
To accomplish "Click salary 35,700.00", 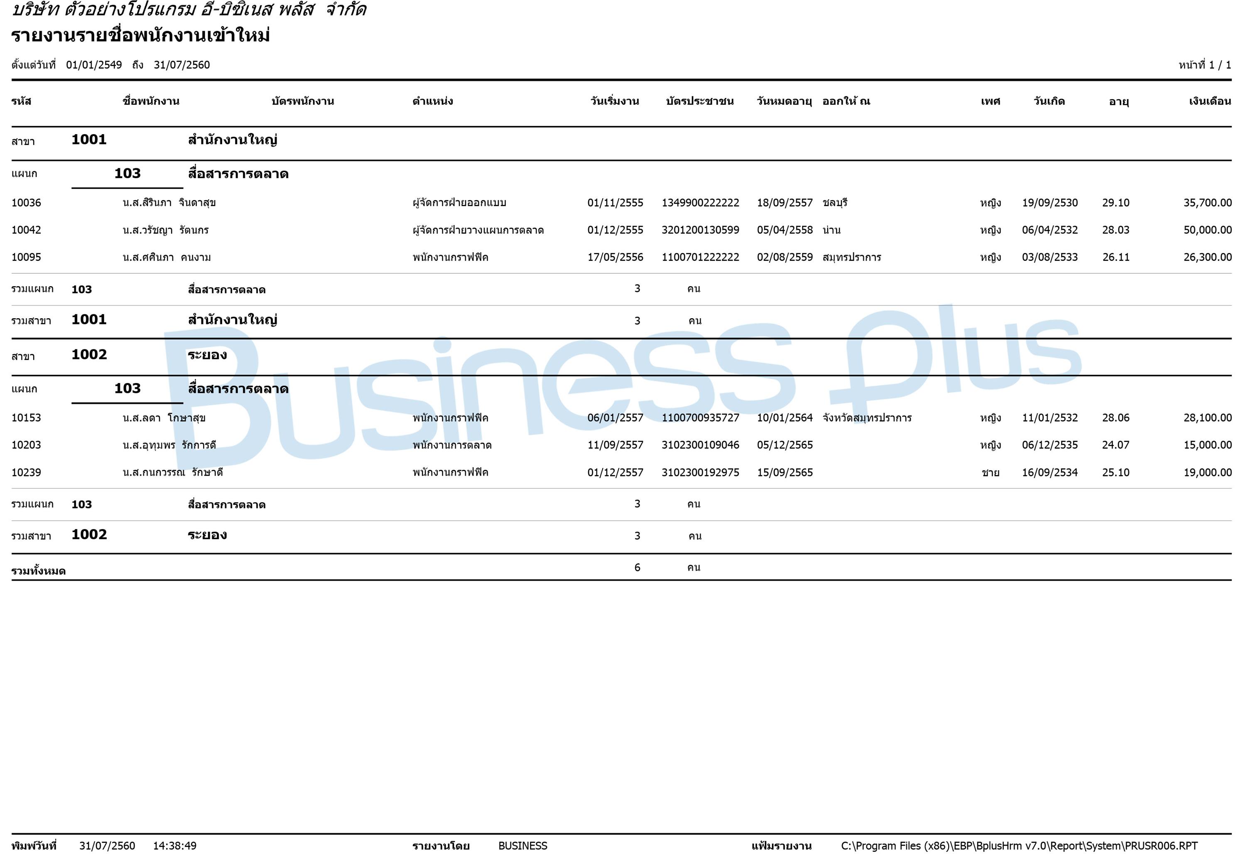I will click(1207, 203).
